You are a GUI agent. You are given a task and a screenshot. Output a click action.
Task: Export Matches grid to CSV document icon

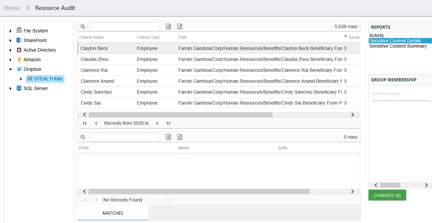[168, 137]
